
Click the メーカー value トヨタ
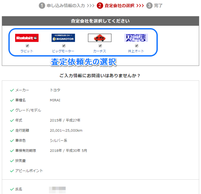(x=55, y=90)
